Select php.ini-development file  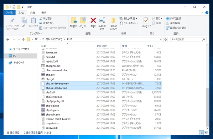click(x=101, y=84)
